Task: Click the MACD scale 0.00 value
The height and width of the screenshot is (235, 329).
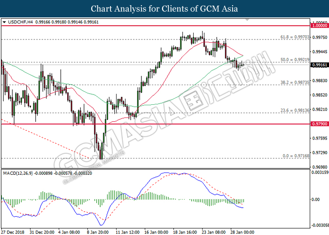Action: 315,199
